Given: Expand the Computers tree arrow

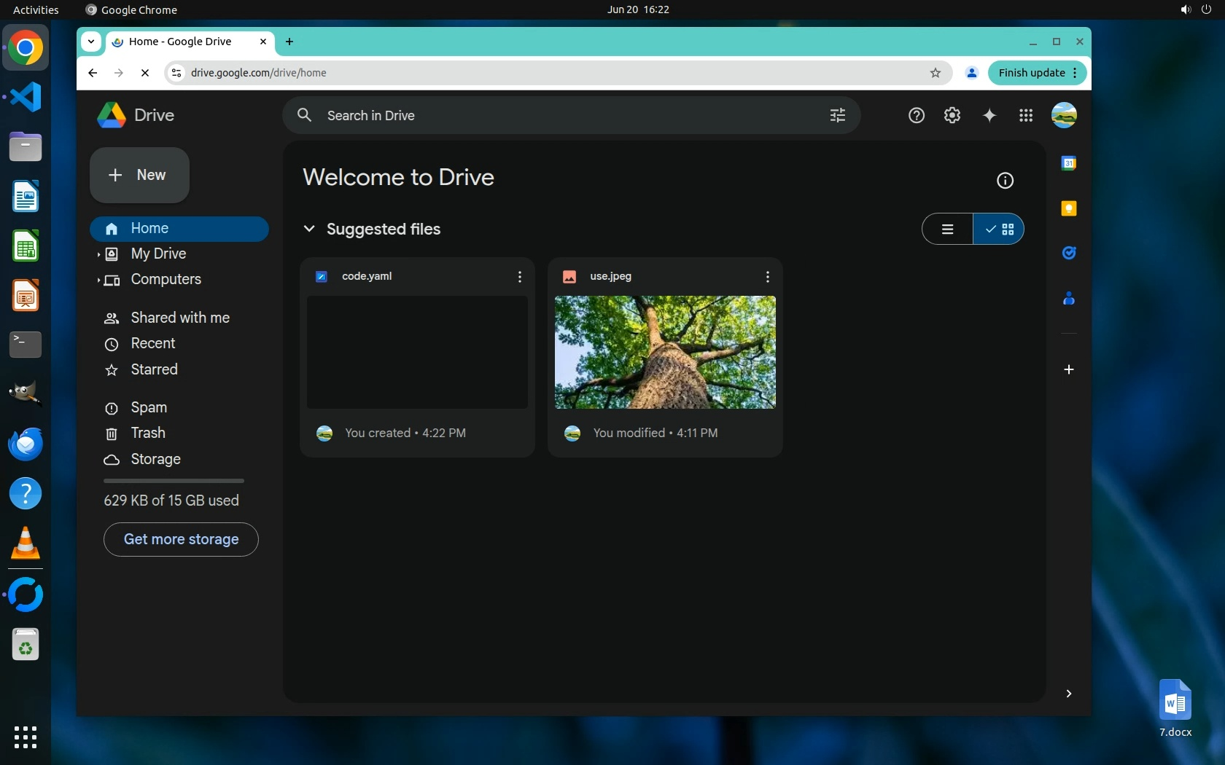Looking at the screenshot, I should (x=98, y=280).
